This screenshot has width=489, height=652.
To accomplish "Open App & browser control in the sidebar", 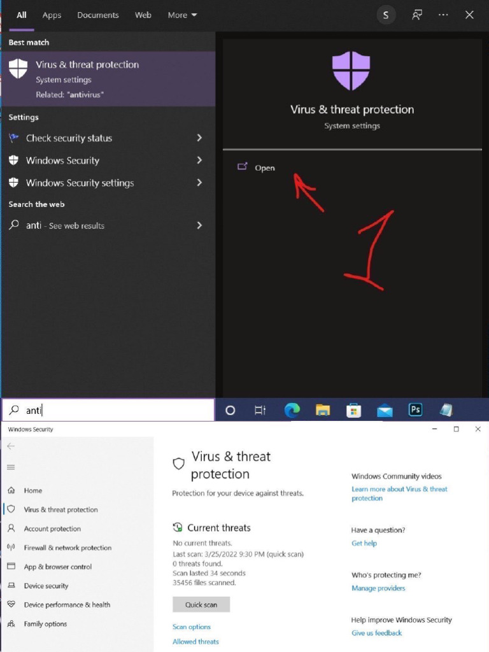I will pos(58,567).
